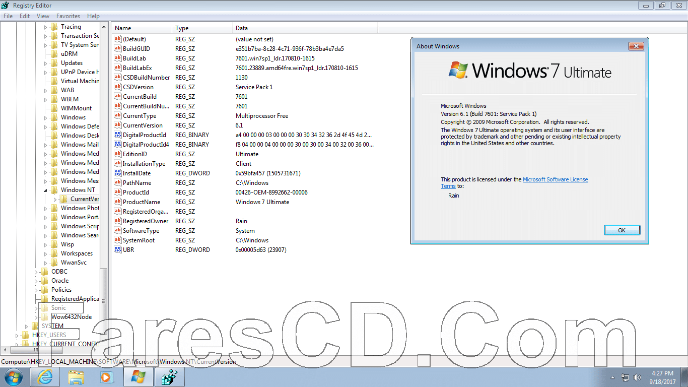This screenshot has height=387, width=688.
Task: Expand the Windows Photo Viewer node
Action: pyautogui.click(x=45, y=208)
